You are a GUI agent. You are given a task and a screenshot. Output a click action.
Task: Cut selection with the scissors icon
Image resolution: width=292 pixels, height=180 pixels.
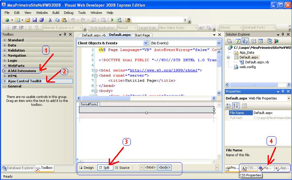click(x=50, y=20)
